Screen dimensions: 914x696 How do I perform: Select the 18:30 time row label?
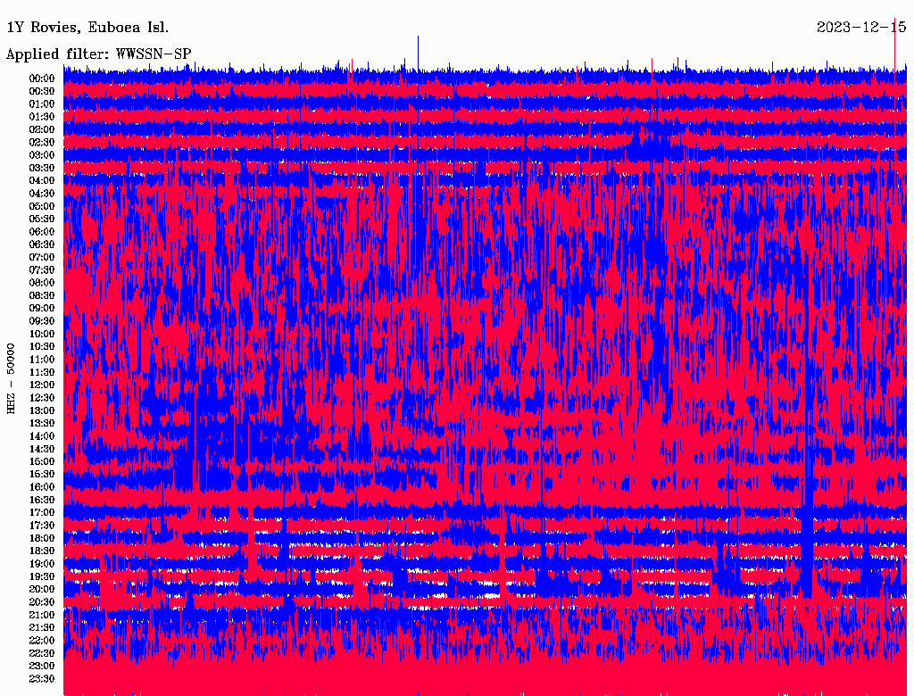(42, 551)
